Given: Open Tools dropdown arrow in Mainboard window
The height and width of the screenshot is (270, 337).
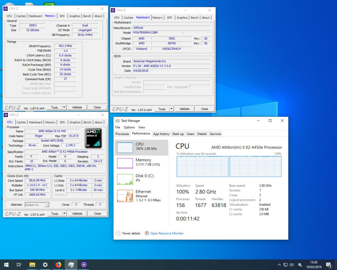Looking at the screenshot, I should pos(172,109).
